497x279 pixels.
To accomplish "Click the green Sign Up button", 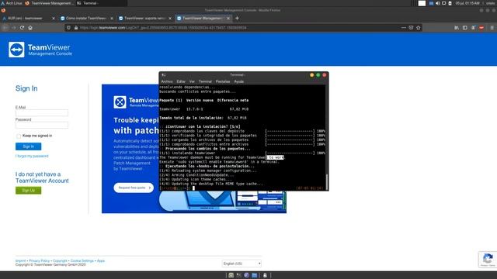I will [x=28, y=191].
